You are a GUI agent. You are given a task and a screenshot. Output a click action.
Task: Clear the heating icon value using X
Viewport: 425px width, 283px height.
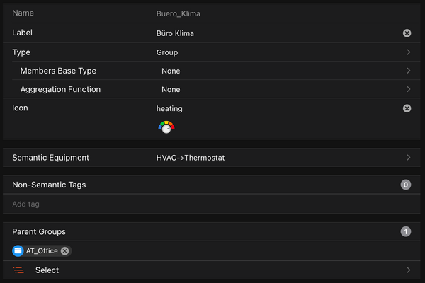click(x=407, y=108)
